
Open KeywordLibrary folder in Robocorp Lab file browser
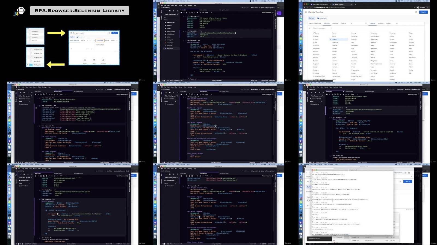(x=170, y=31)
